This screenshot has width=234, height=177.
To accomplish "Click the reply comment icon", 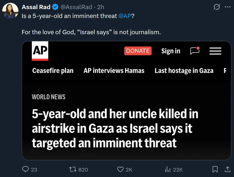I will pos(26,169).
